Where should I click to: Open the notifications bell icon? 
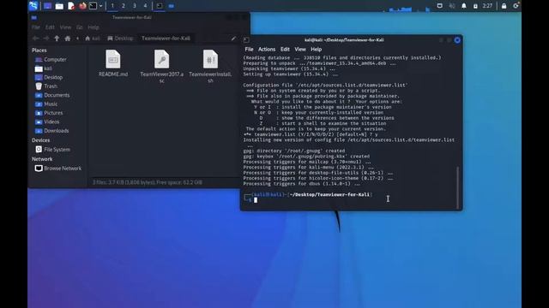(464, 6)
